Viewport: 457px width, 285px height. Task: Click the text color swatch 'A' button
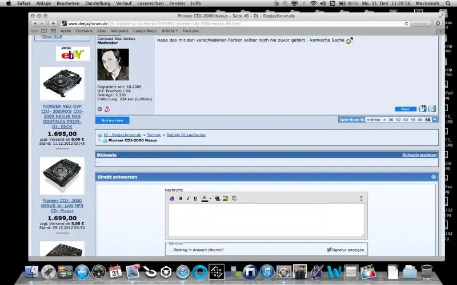pyautogui.click(x=205, y=198)
